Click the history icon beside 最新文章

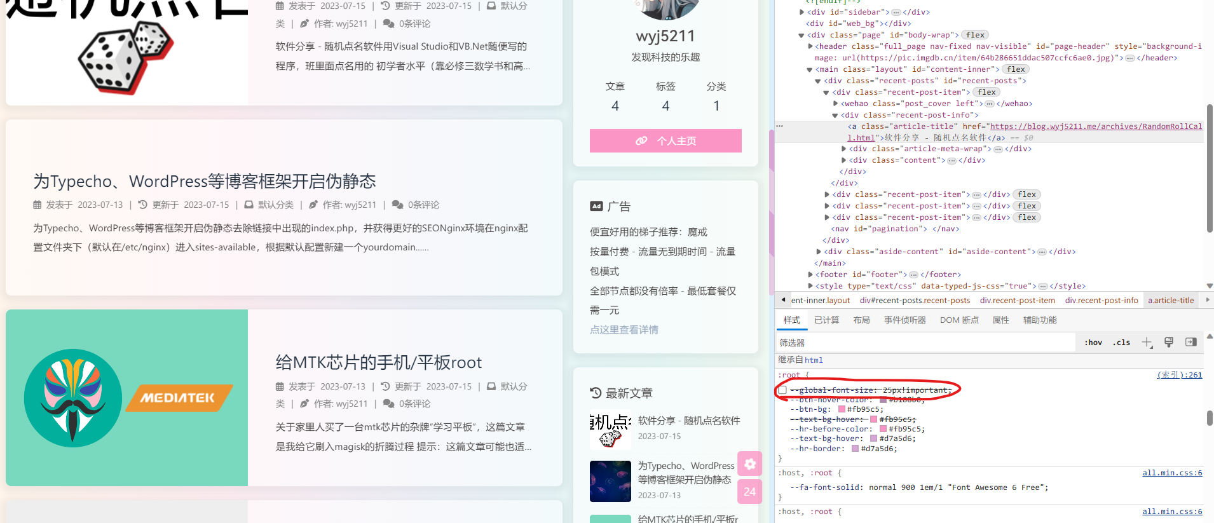pos(596,393)
